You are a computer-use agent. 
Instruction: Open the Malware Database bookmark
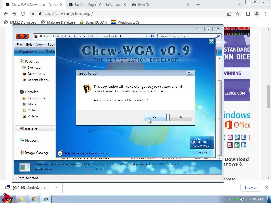coord(58,22)
